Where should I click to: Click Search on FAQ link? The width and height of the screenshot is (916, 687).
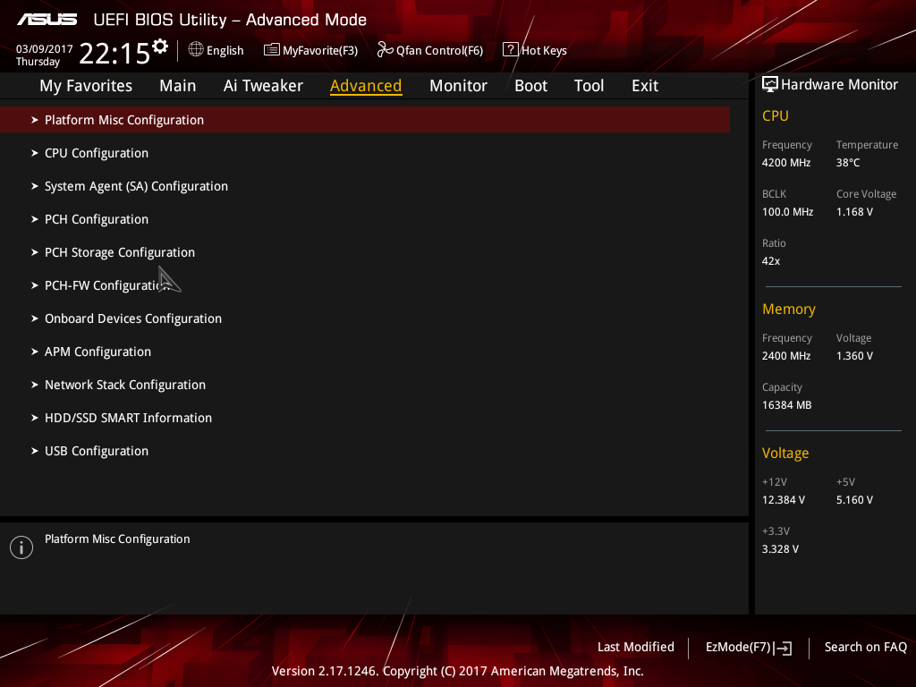[865, 648]
